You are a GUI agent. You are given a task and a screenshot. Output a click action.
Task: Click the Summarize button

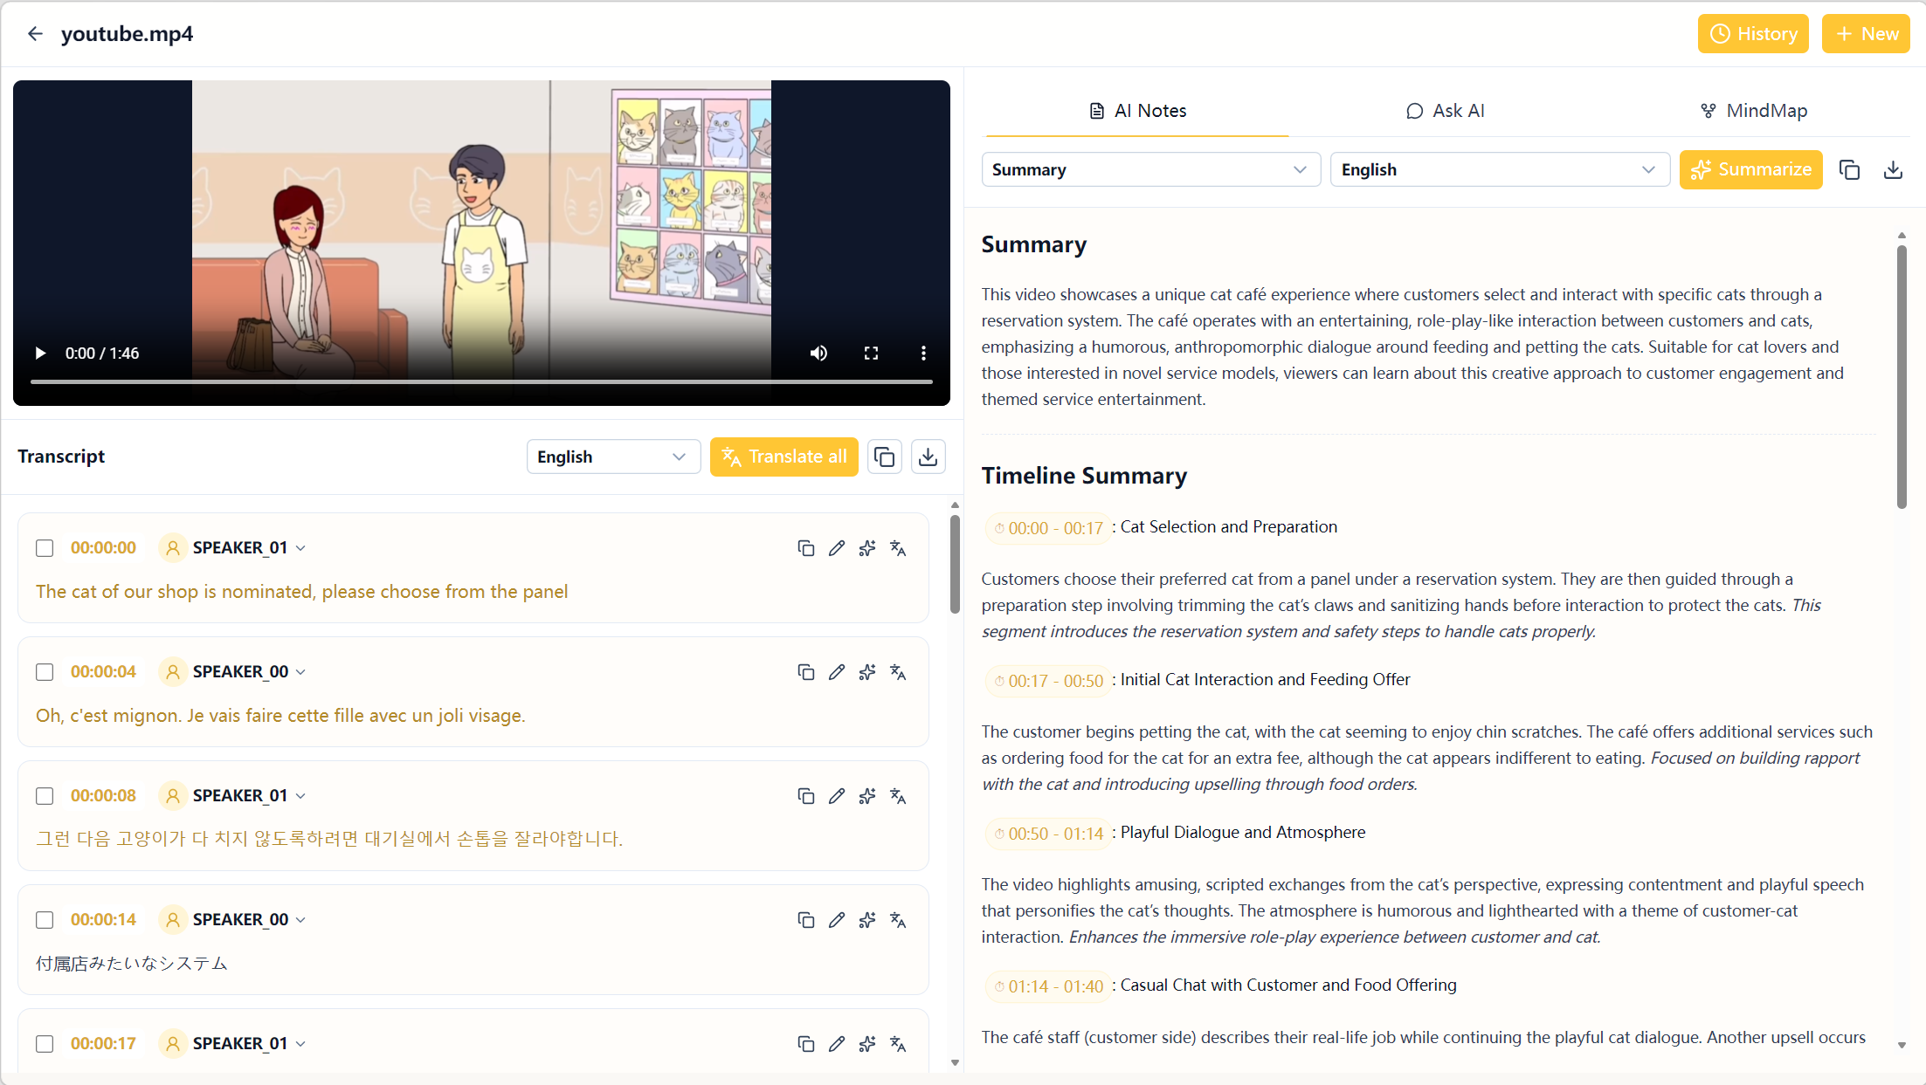(x=1750, y=169)
